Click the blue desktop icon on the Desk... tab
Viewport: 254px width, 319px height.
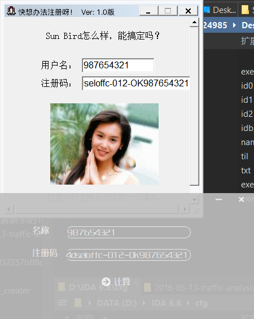coord(207,10)
